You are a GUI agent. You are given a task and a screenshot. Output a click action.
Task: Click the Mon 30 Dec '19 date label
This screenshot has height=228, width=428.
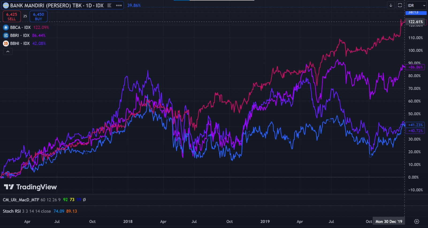(x=389, y=221)
